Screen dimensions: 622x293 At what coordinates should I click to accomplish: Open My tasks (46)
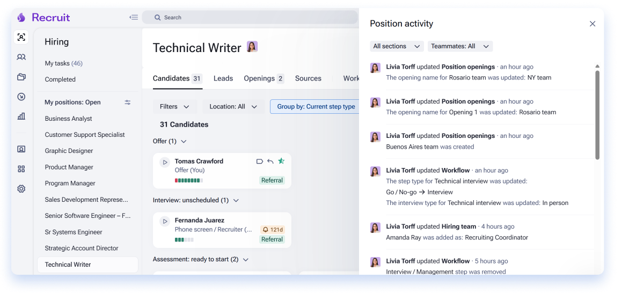coord(64,63)
